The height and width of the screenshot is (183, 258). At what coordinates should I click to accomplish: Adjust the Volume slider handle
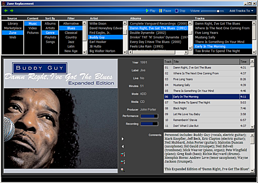(x=218, y=11)
